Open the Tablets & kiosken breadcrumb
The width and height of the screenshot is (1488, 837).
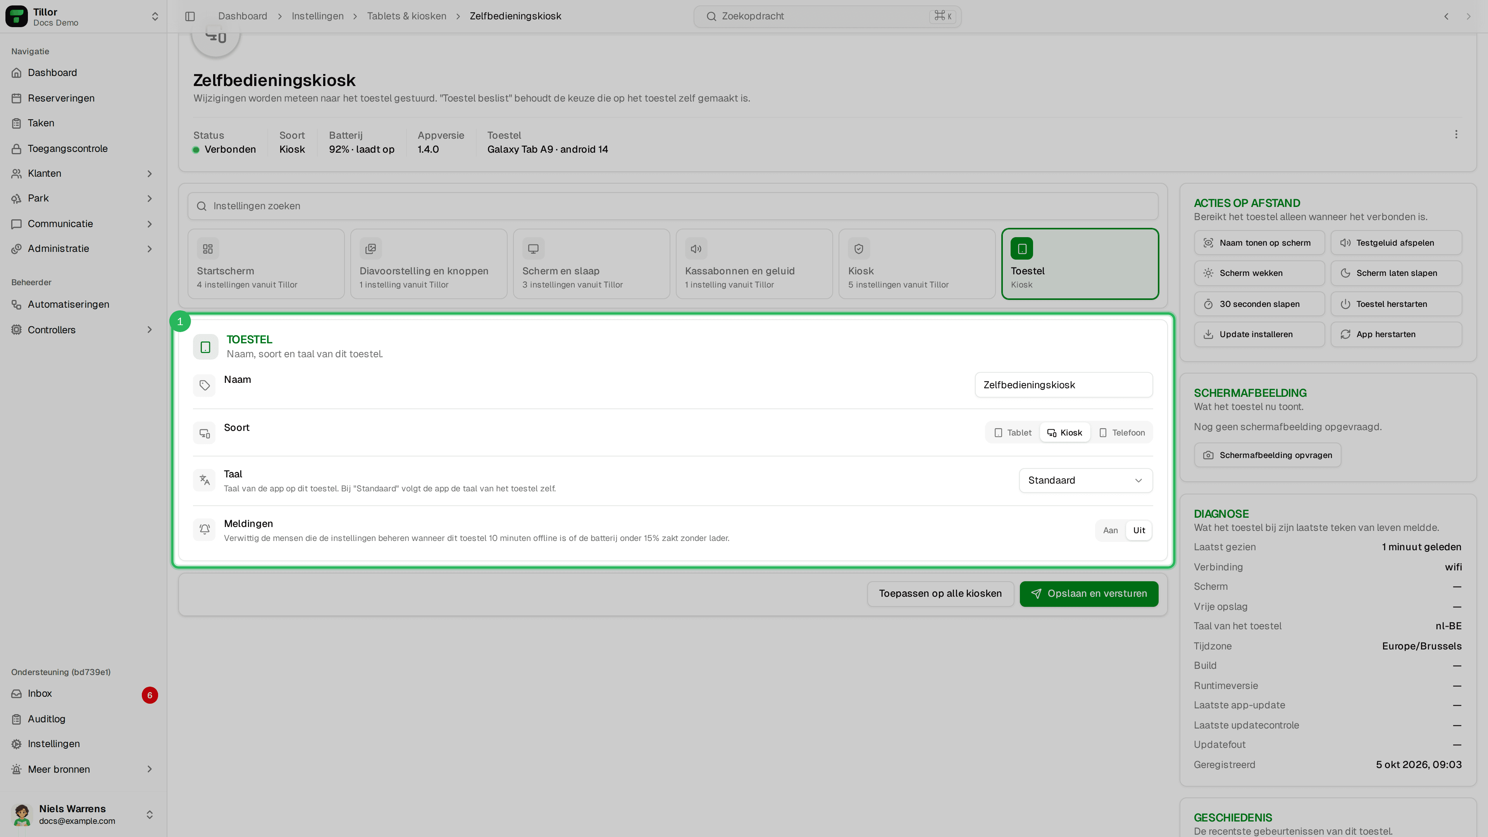tap(406, 16)
